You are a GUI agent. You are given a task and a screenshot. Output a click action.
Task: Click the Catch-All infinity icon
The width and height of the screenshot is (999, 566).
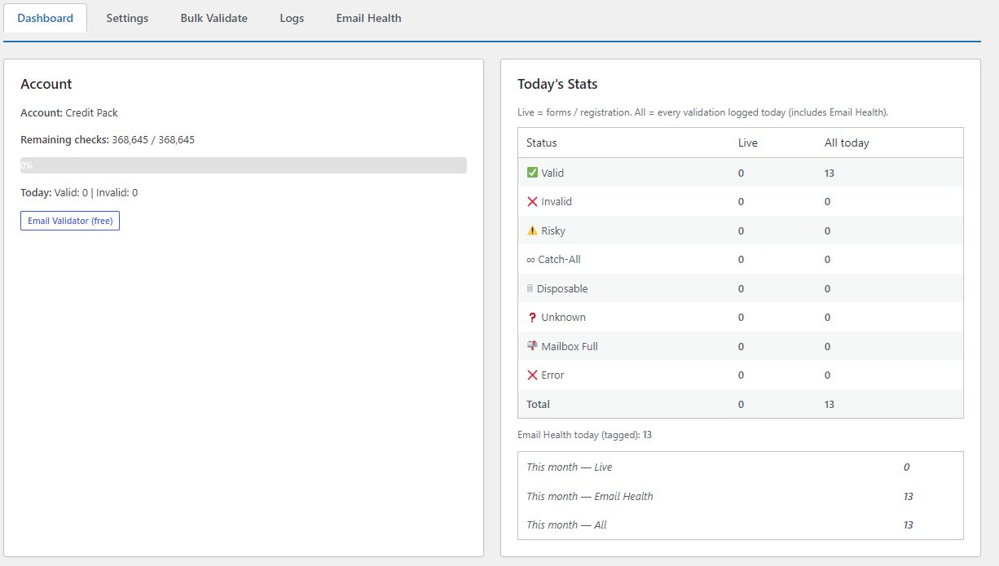point(530,260)
